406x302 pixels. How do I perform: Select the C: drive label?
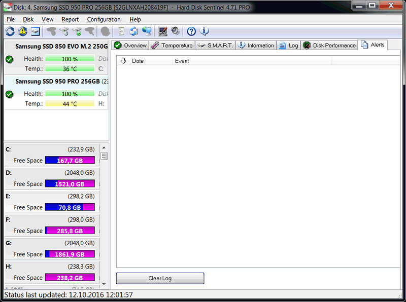click(8, 149)
